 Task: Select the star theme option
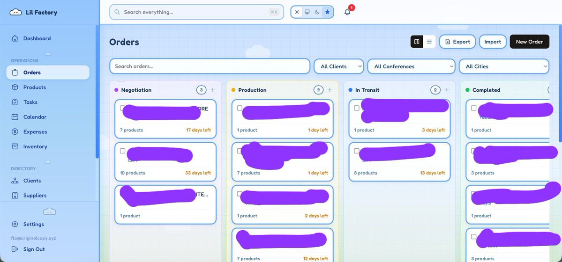click(x=327, y=12)
